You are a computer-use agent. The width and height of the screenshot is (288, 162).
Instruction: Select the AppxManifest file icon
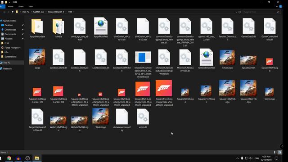(x=101, y=26)
